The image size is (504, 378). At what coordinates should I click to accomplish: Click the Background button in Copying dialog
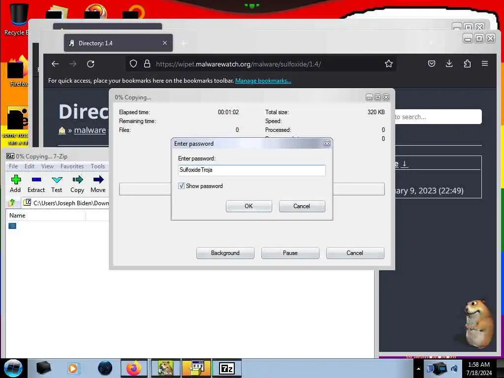coord(225,253)
